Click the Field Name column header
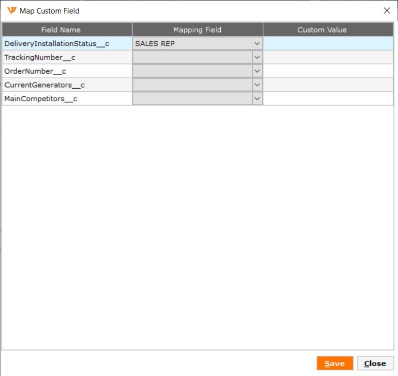 (x=67, y=30)
